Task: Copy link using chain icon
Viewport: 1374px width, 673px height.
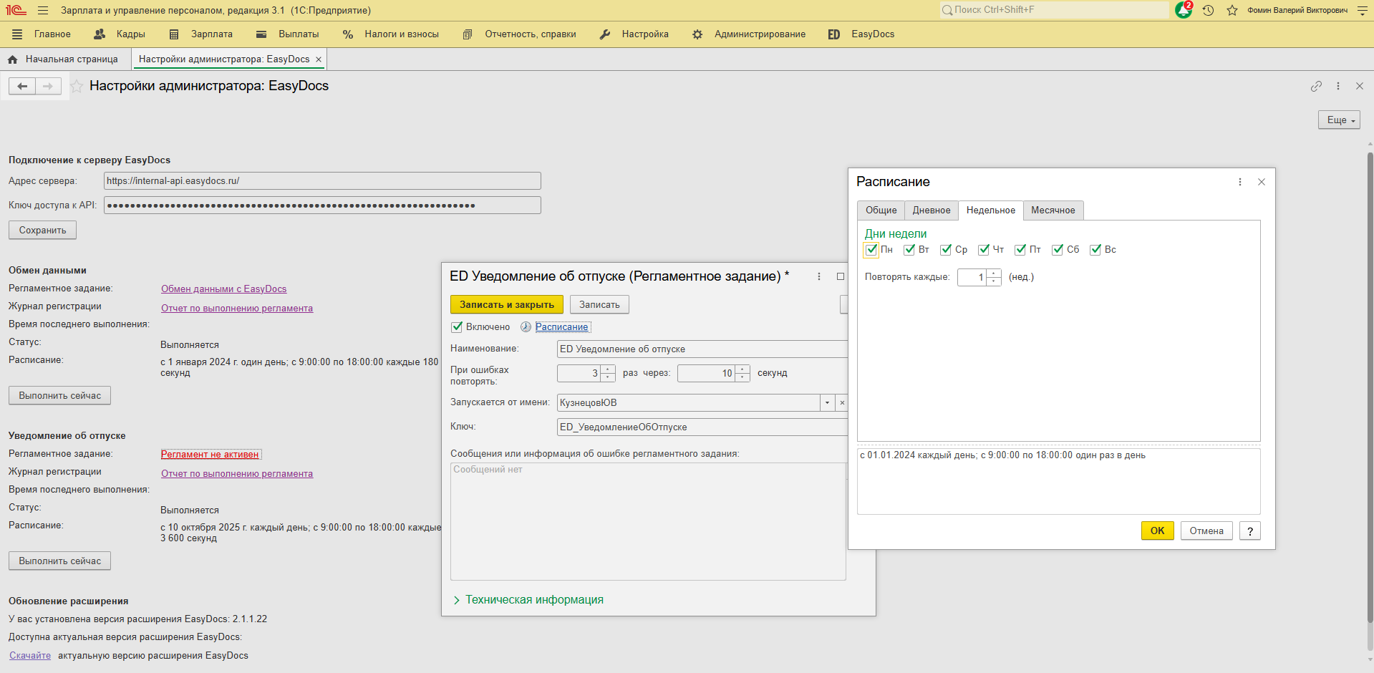Action: pos(1316,87)
